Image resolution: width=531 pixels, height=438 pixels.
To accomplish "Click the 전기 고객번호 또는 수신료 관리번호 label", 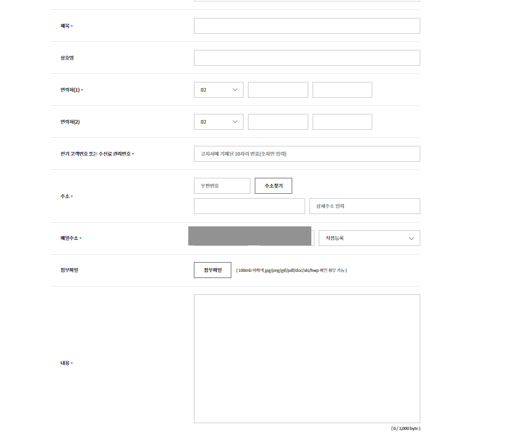I will [95, 154].
